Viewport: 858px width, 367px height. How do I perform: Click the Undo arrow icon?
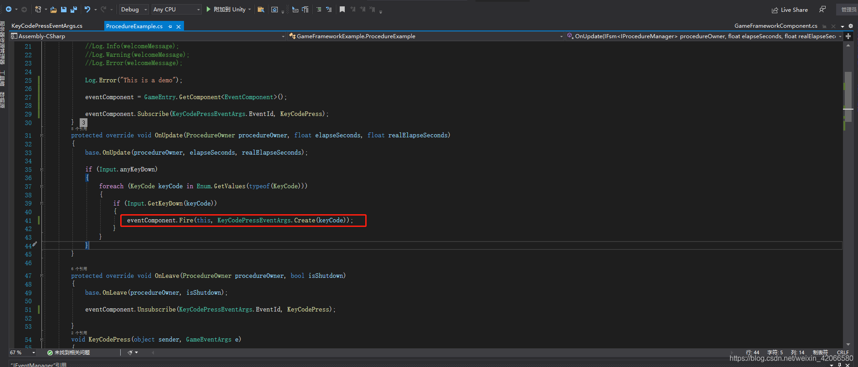(87, 9)
